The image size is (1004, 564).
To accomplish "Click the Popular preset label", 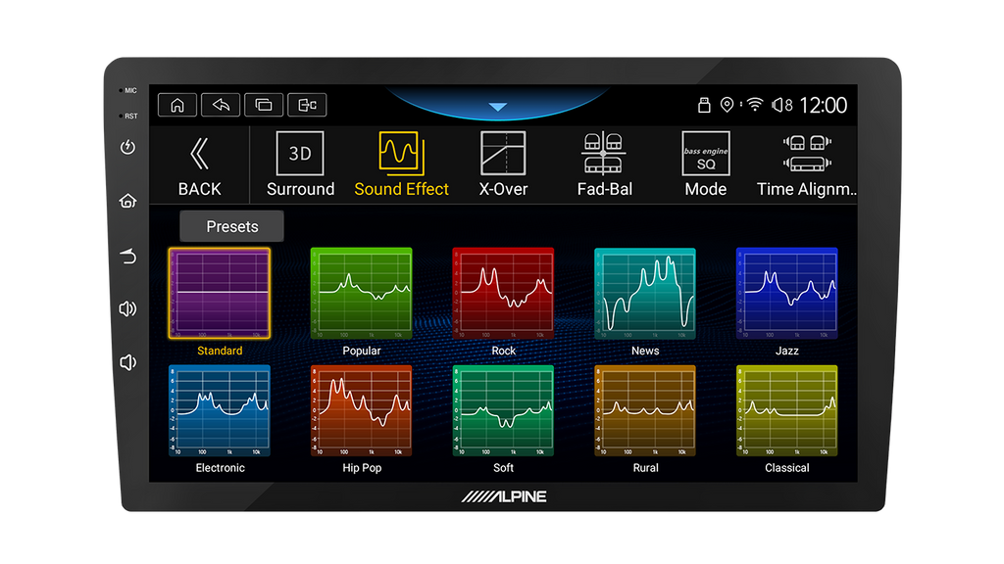I will pyautogui.click(x=361, y=351).
